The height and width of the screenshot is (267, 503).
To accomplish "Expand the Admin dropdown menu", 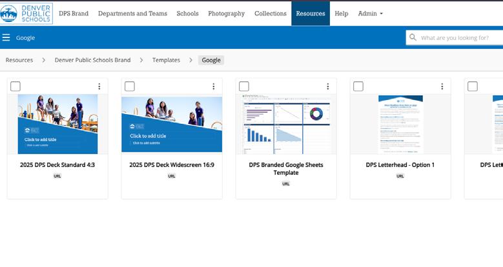I will tap(370, 14).
